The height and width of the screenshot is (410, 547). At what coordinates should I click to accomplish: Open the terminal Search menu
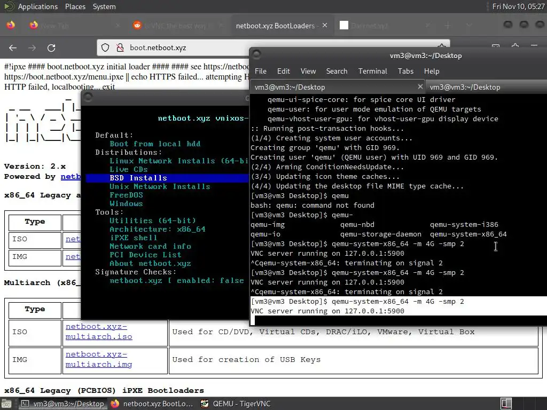click(337, 71)
